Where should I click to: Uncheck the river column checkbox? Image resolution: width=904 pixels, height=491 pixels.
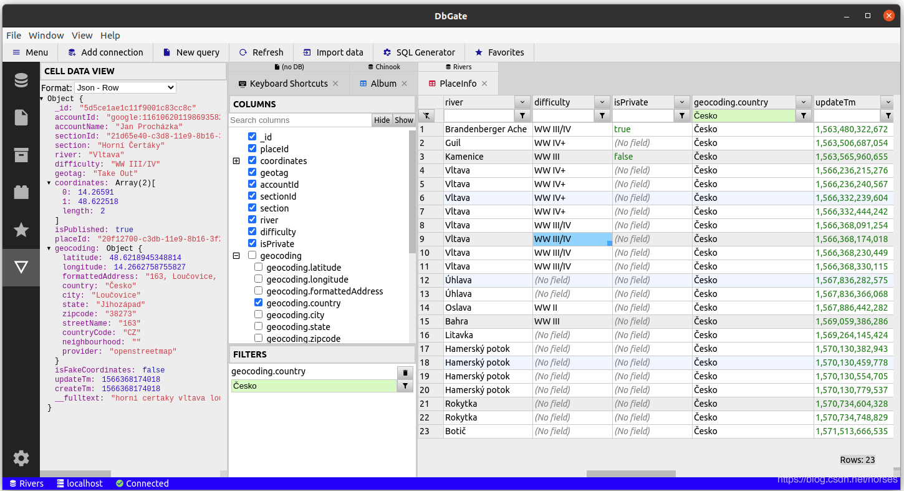point(252,220)
